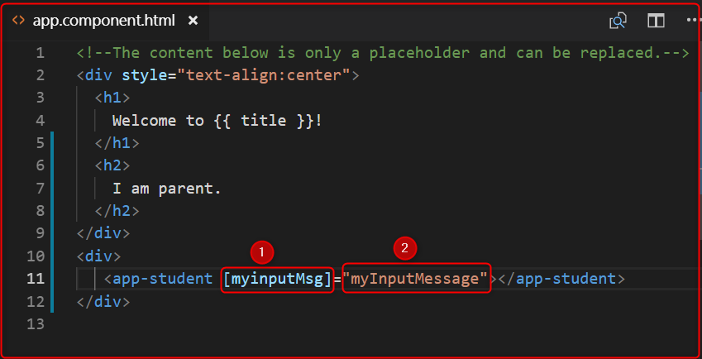702x359 pixels.
Task: Click the "myInputMessage" string value
Action: (417, 279)
